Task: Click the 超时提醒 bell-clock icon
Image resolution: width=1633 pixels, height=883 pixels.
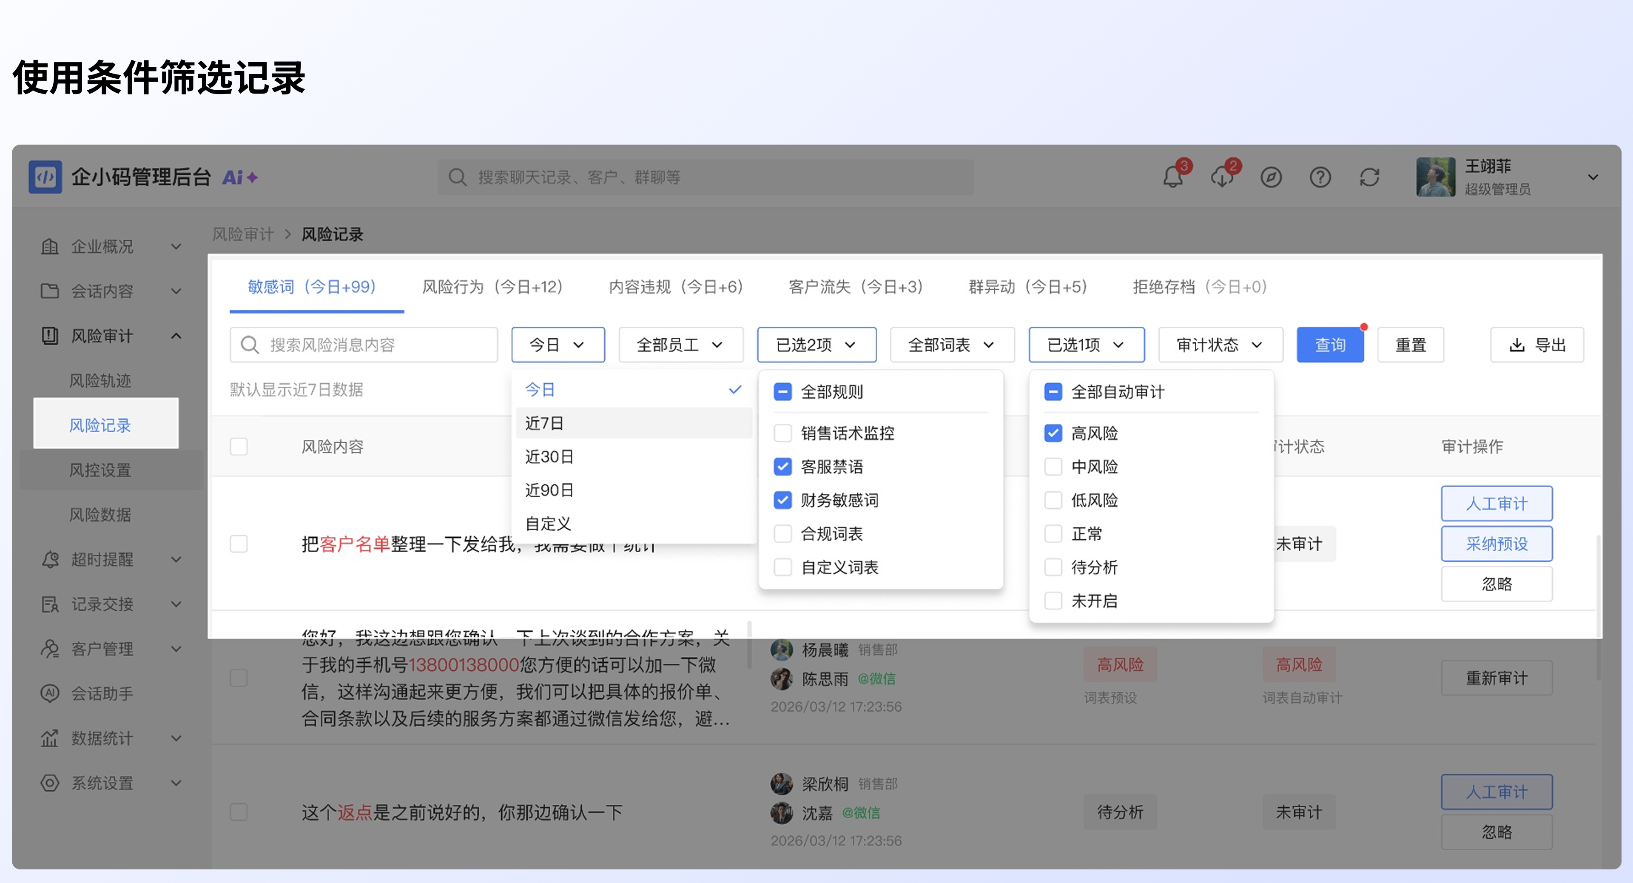Action: click(49, 560)
